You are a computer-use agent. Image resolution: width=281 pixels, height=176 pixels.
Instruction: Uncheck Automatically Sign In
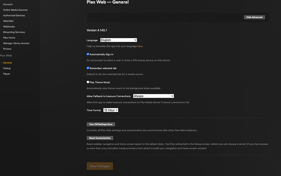[x=88, y=54]
